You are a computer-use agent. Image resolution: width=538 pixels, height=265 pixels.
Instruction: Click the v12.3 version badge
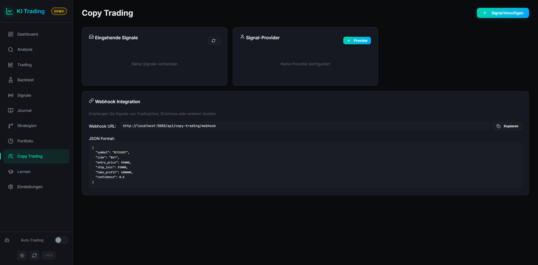[x=48, y=255]
